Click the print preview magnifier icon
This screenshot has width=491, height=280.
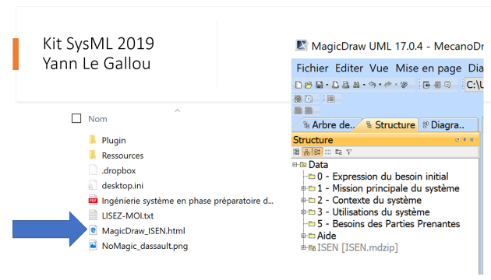[346, 85]
